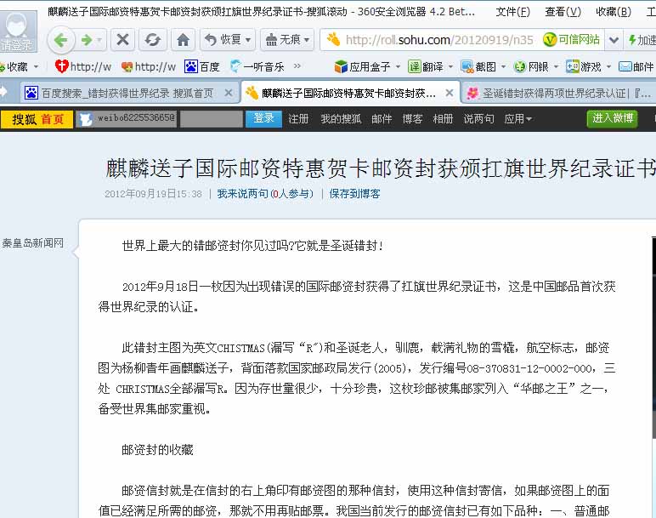This screenshot has width=656, height=518.
Task: Reload the page with refresh icon
Action: [152, 40]
